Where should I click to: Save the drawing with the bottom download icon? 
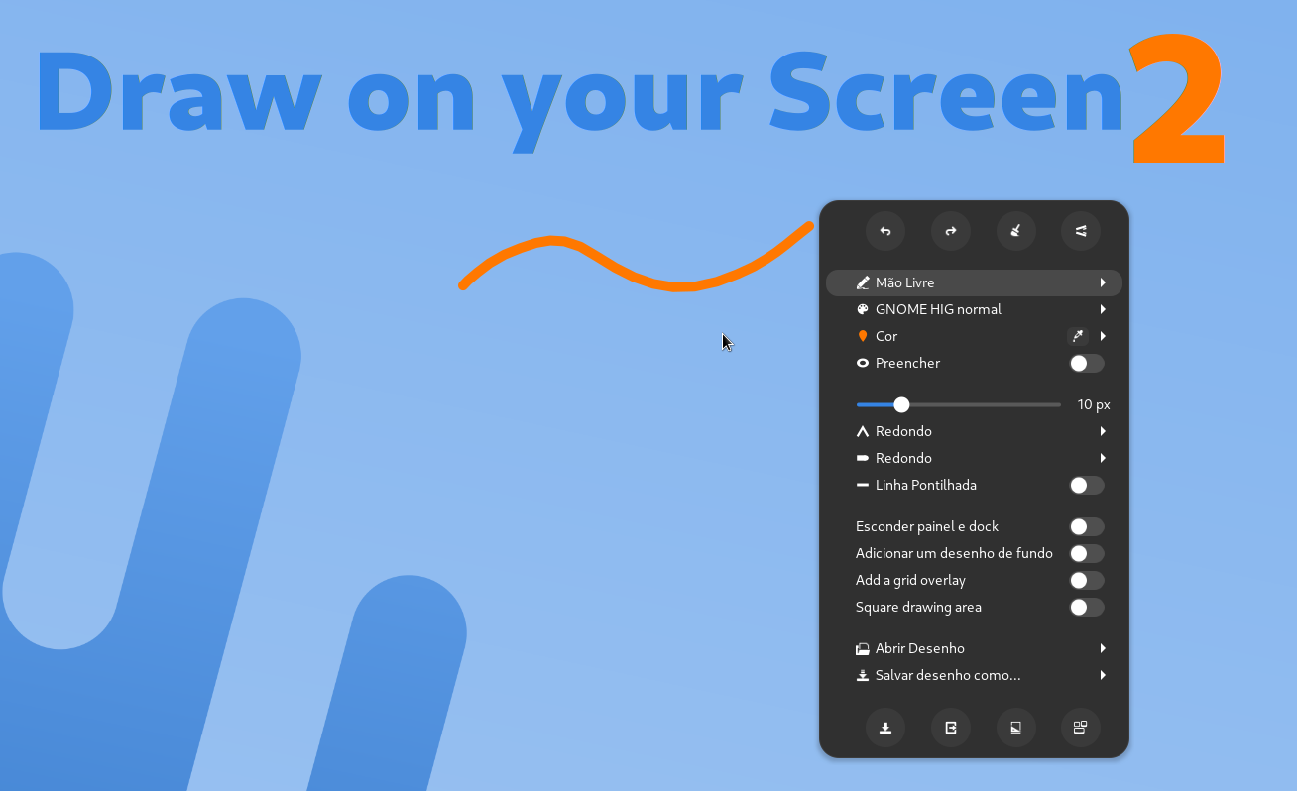point(885,728)
